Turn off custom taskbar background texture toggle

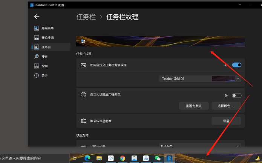(x=237, y=65)
